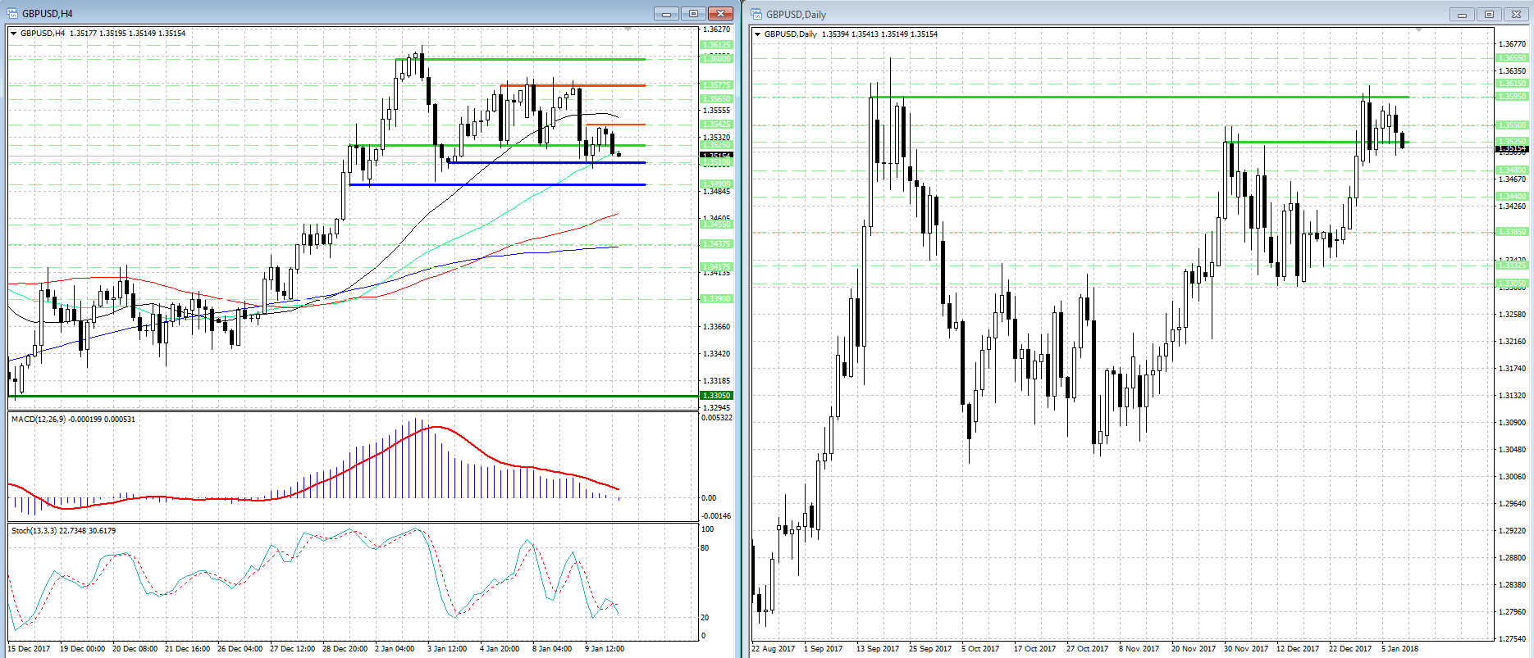Minimize the GBPUSD,H4 chart window
The height and width of the screenshot is (658, 1534).
(x=666, y=14)
